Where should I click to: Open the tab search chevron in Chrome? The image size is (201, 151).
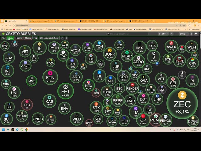[x=2, y=21]
